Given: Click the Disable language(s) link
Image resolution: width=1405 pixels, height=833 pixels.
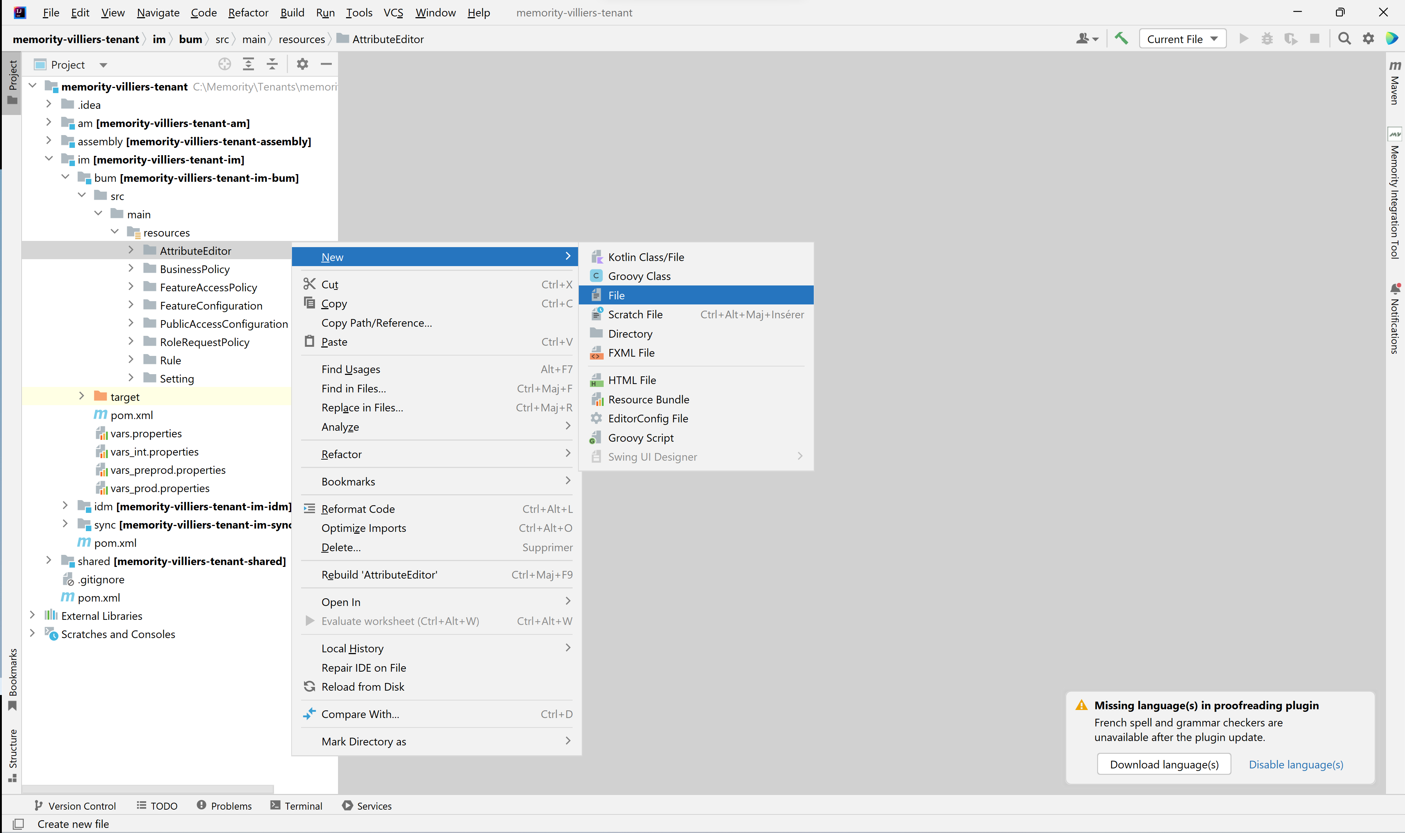Looking at the screenshot, I should pos(1295,764).
